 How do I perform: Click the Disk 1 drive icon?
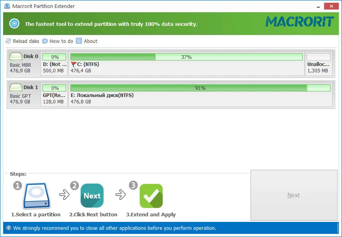[16, 87]
